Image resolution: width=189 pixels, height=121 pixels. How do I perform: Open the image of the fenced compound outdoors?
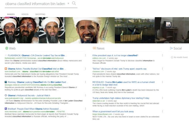pos(135,30)
